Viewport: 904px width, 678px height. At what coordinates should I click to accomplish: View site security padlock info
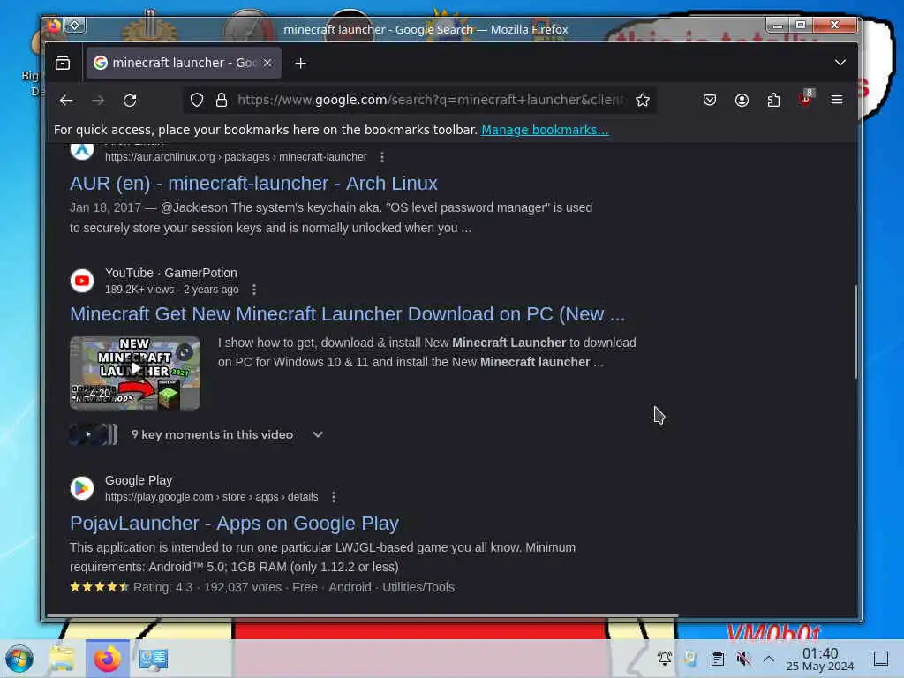coord(222,101)
